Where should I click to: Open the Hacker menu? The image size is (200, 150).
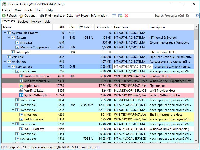tap(7, 10)
